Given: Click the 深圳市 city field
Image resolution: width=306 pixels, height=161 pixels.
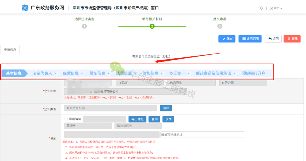Looking at the screenshot, I should [x=88, y=126].
